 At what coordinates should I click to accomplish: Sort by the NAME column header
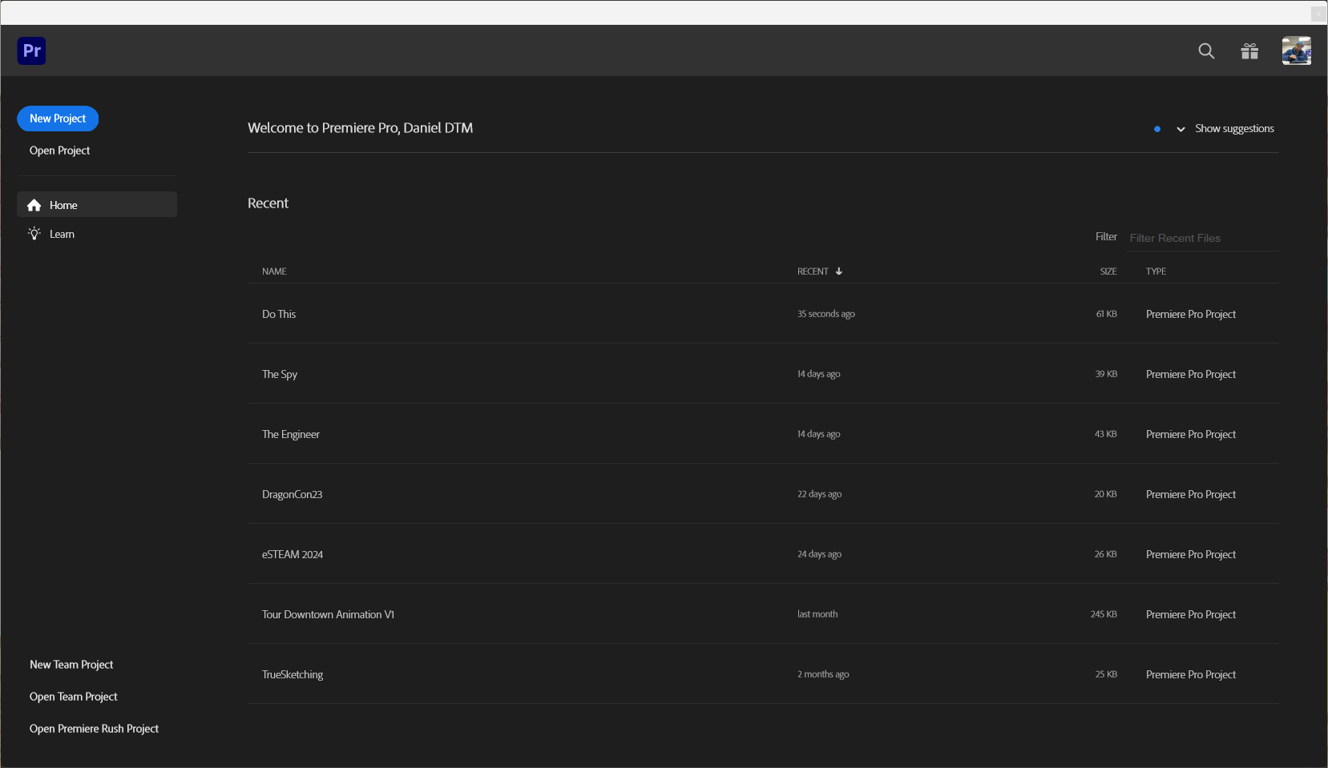click(274, 271)
